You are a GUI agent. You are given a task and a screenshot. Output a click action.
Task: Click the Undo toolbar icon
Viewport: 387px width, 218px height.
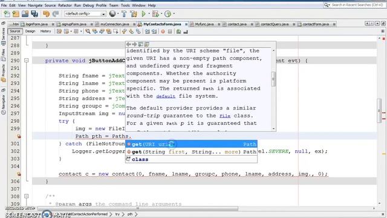coord(46,14)
